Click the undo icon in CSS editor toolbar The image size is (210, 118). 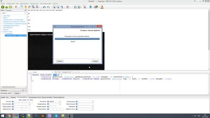click(x=76, y=72)
